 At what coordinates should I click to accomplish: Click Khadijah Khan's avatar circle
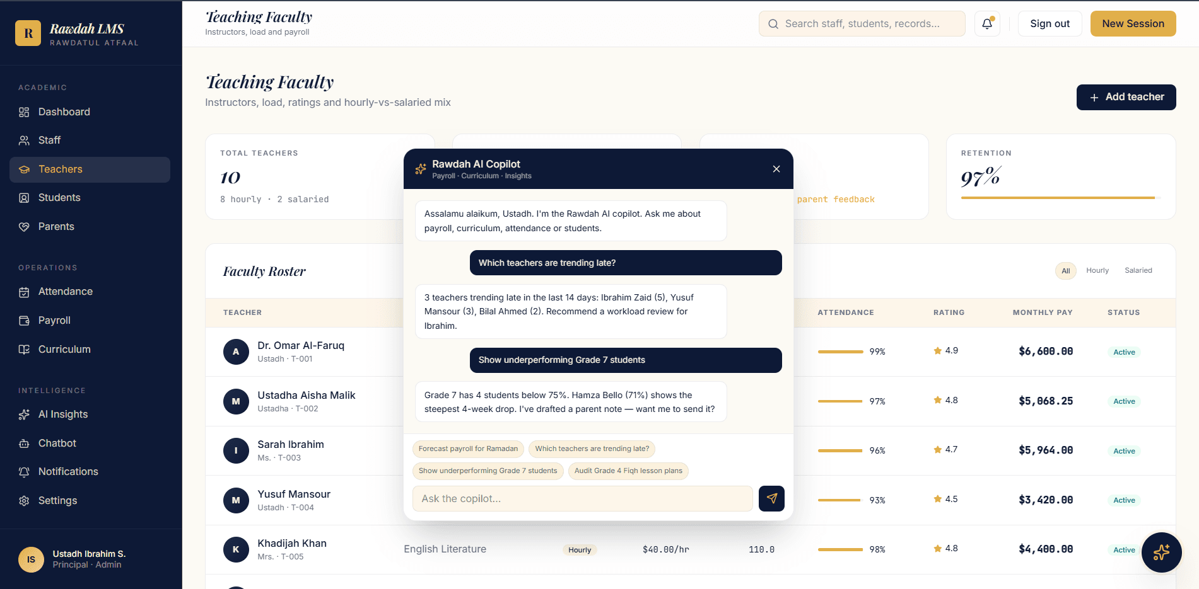(x=236, y=549)
